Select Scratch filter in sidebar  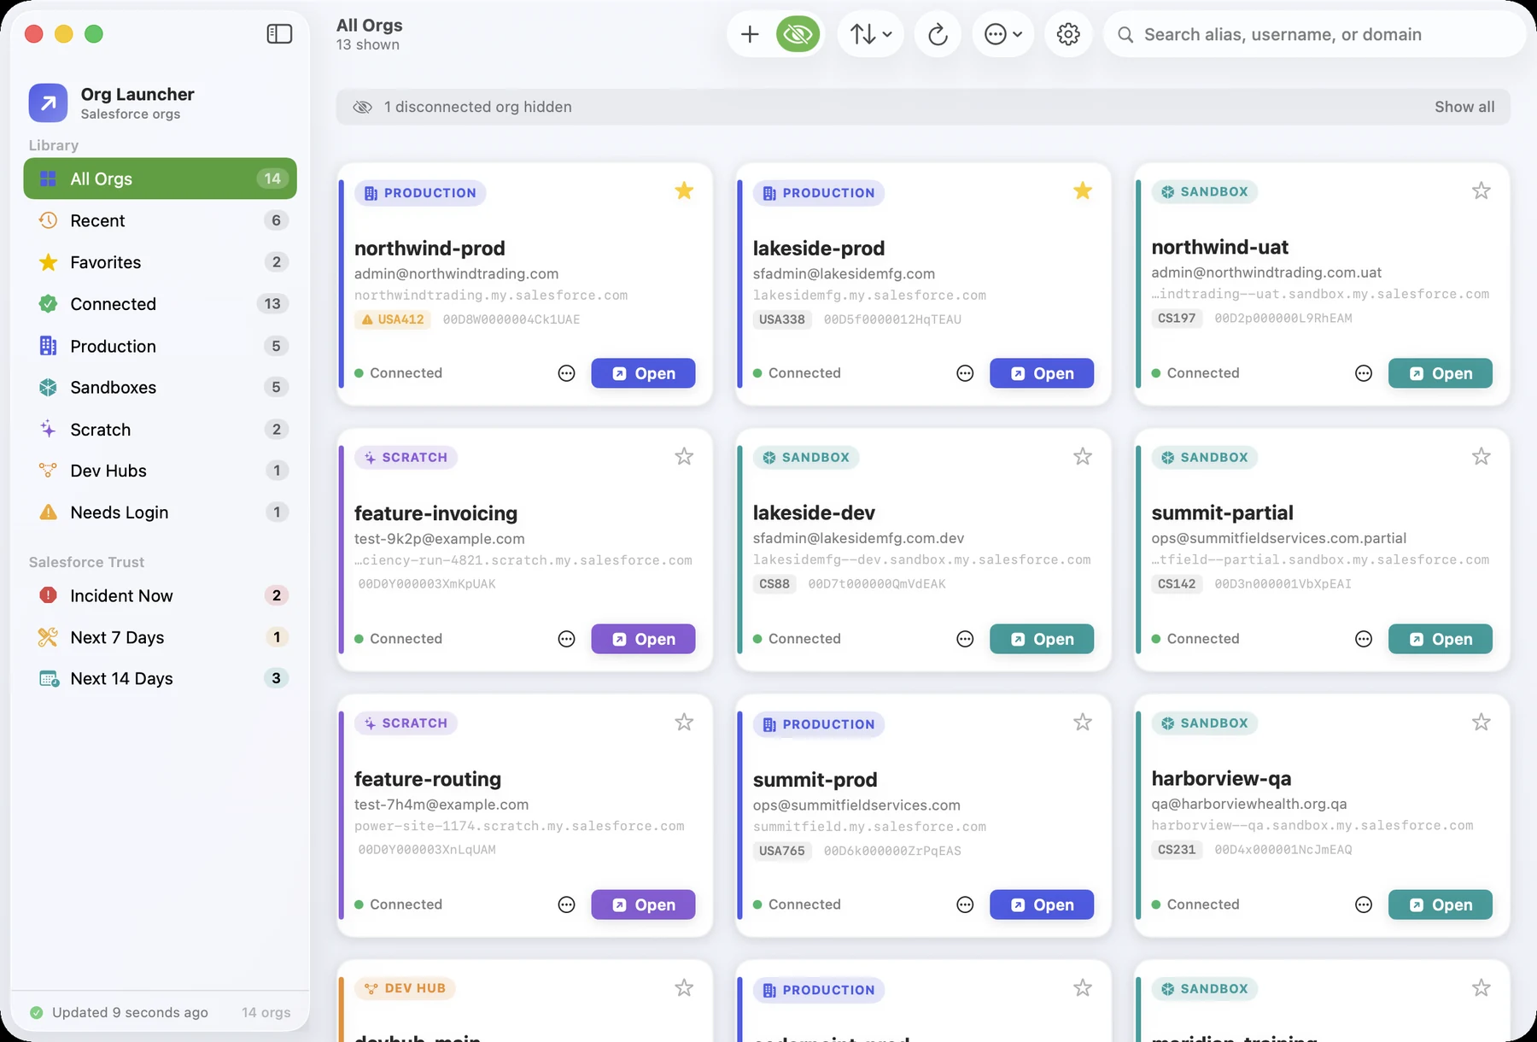pos(160,430)
